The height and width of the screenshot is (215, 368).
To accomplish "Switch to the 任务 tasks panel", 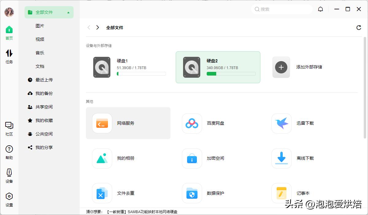I will click(9, 55).
